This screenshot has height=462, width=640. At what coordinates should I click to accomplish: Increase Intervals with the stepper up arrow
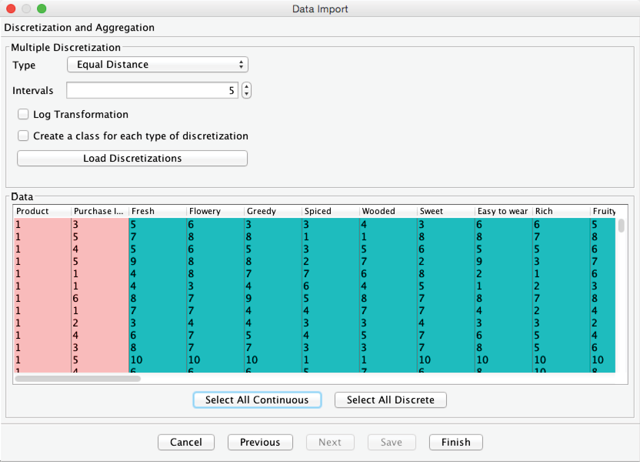[246, 87]
